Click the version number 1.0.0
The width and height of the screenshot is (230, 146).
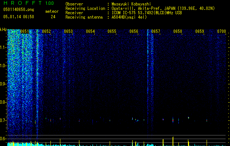tap(50, 3)
